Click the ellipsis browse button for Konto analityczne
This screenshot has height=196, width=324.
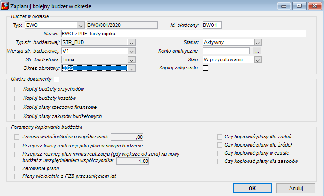(257, 51)
